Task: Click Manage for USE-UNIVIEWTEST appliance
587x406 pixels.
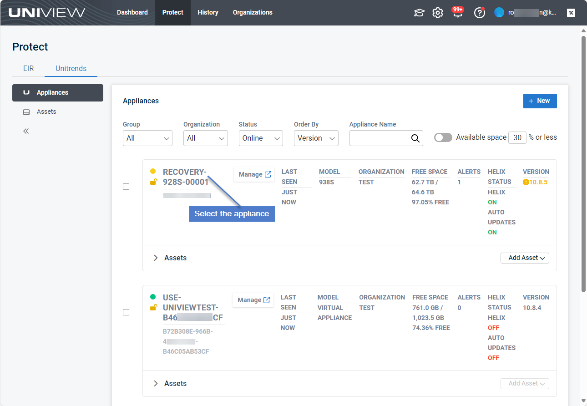Action: (253, 300)
